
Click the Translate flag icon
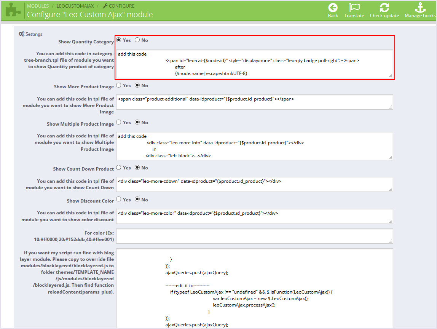point(354,8)
